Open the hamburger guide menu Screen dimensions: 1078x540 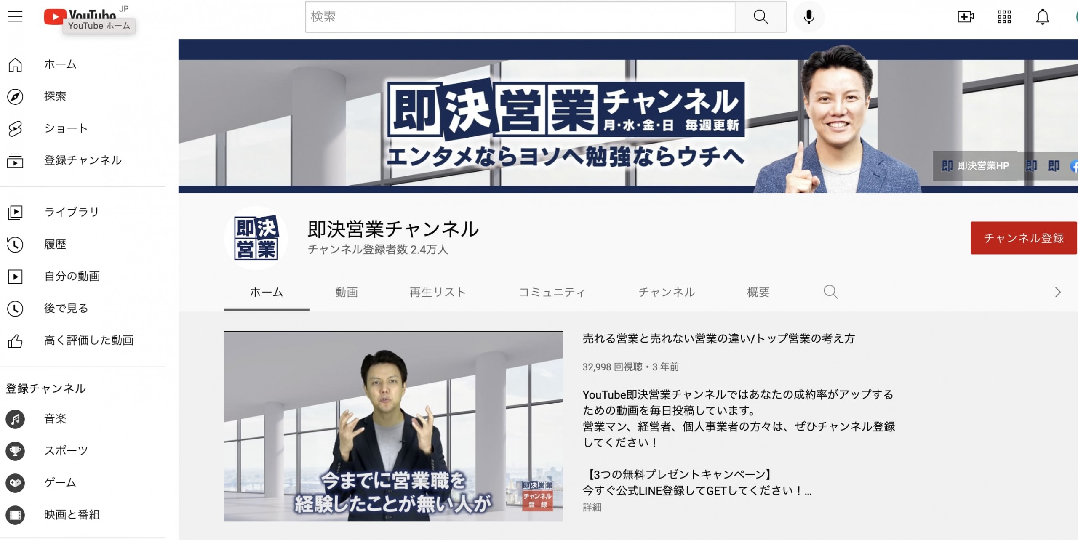tap(15, 17)
